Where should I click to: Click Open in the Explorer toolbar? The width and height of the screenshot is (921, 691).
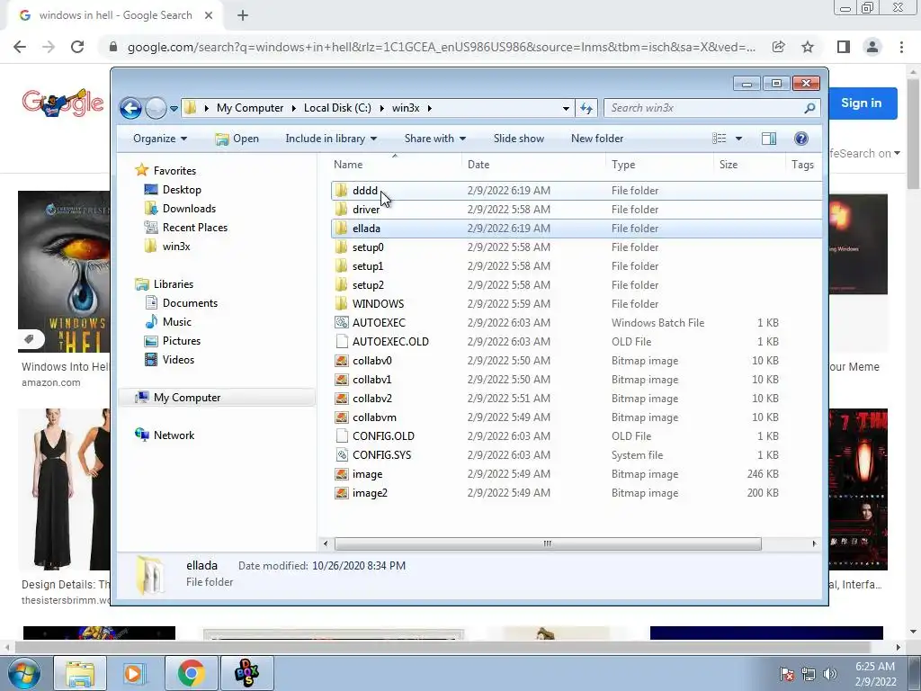237,139
